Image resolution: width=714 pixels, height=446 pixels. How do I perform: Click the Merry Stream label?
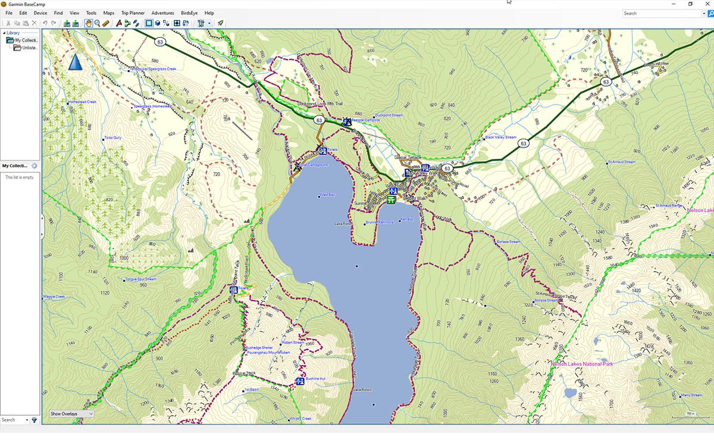pyautogui.click(x=692, y=395)
